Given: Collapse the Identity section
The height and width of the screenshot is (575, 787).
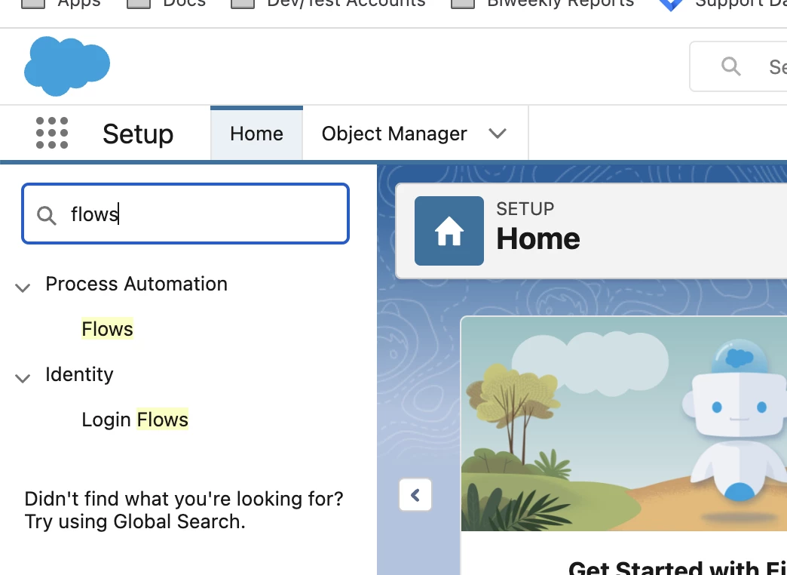Looking at the screenshot, I should pyautogui.click(x=23, y=377).
